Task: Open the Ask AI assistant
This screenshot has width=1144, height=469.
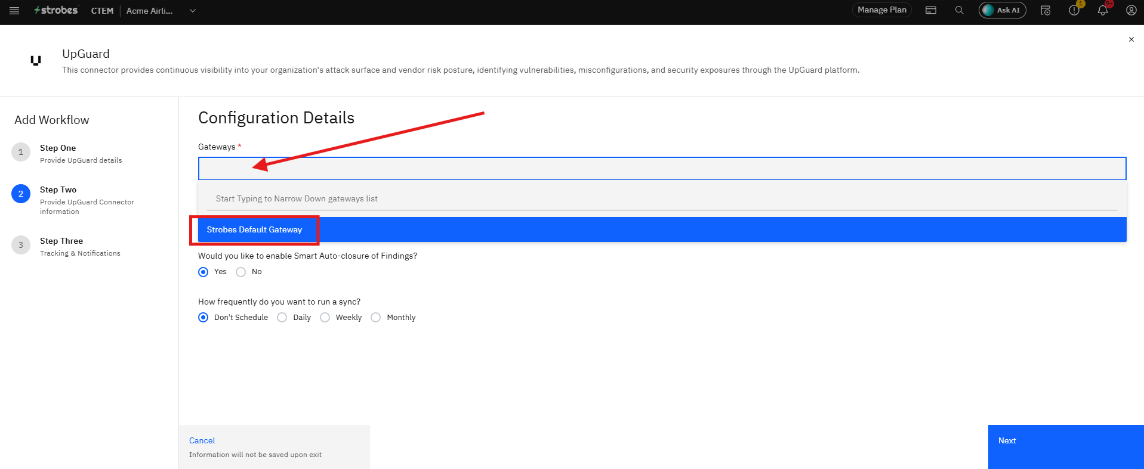Action: 1002,10
